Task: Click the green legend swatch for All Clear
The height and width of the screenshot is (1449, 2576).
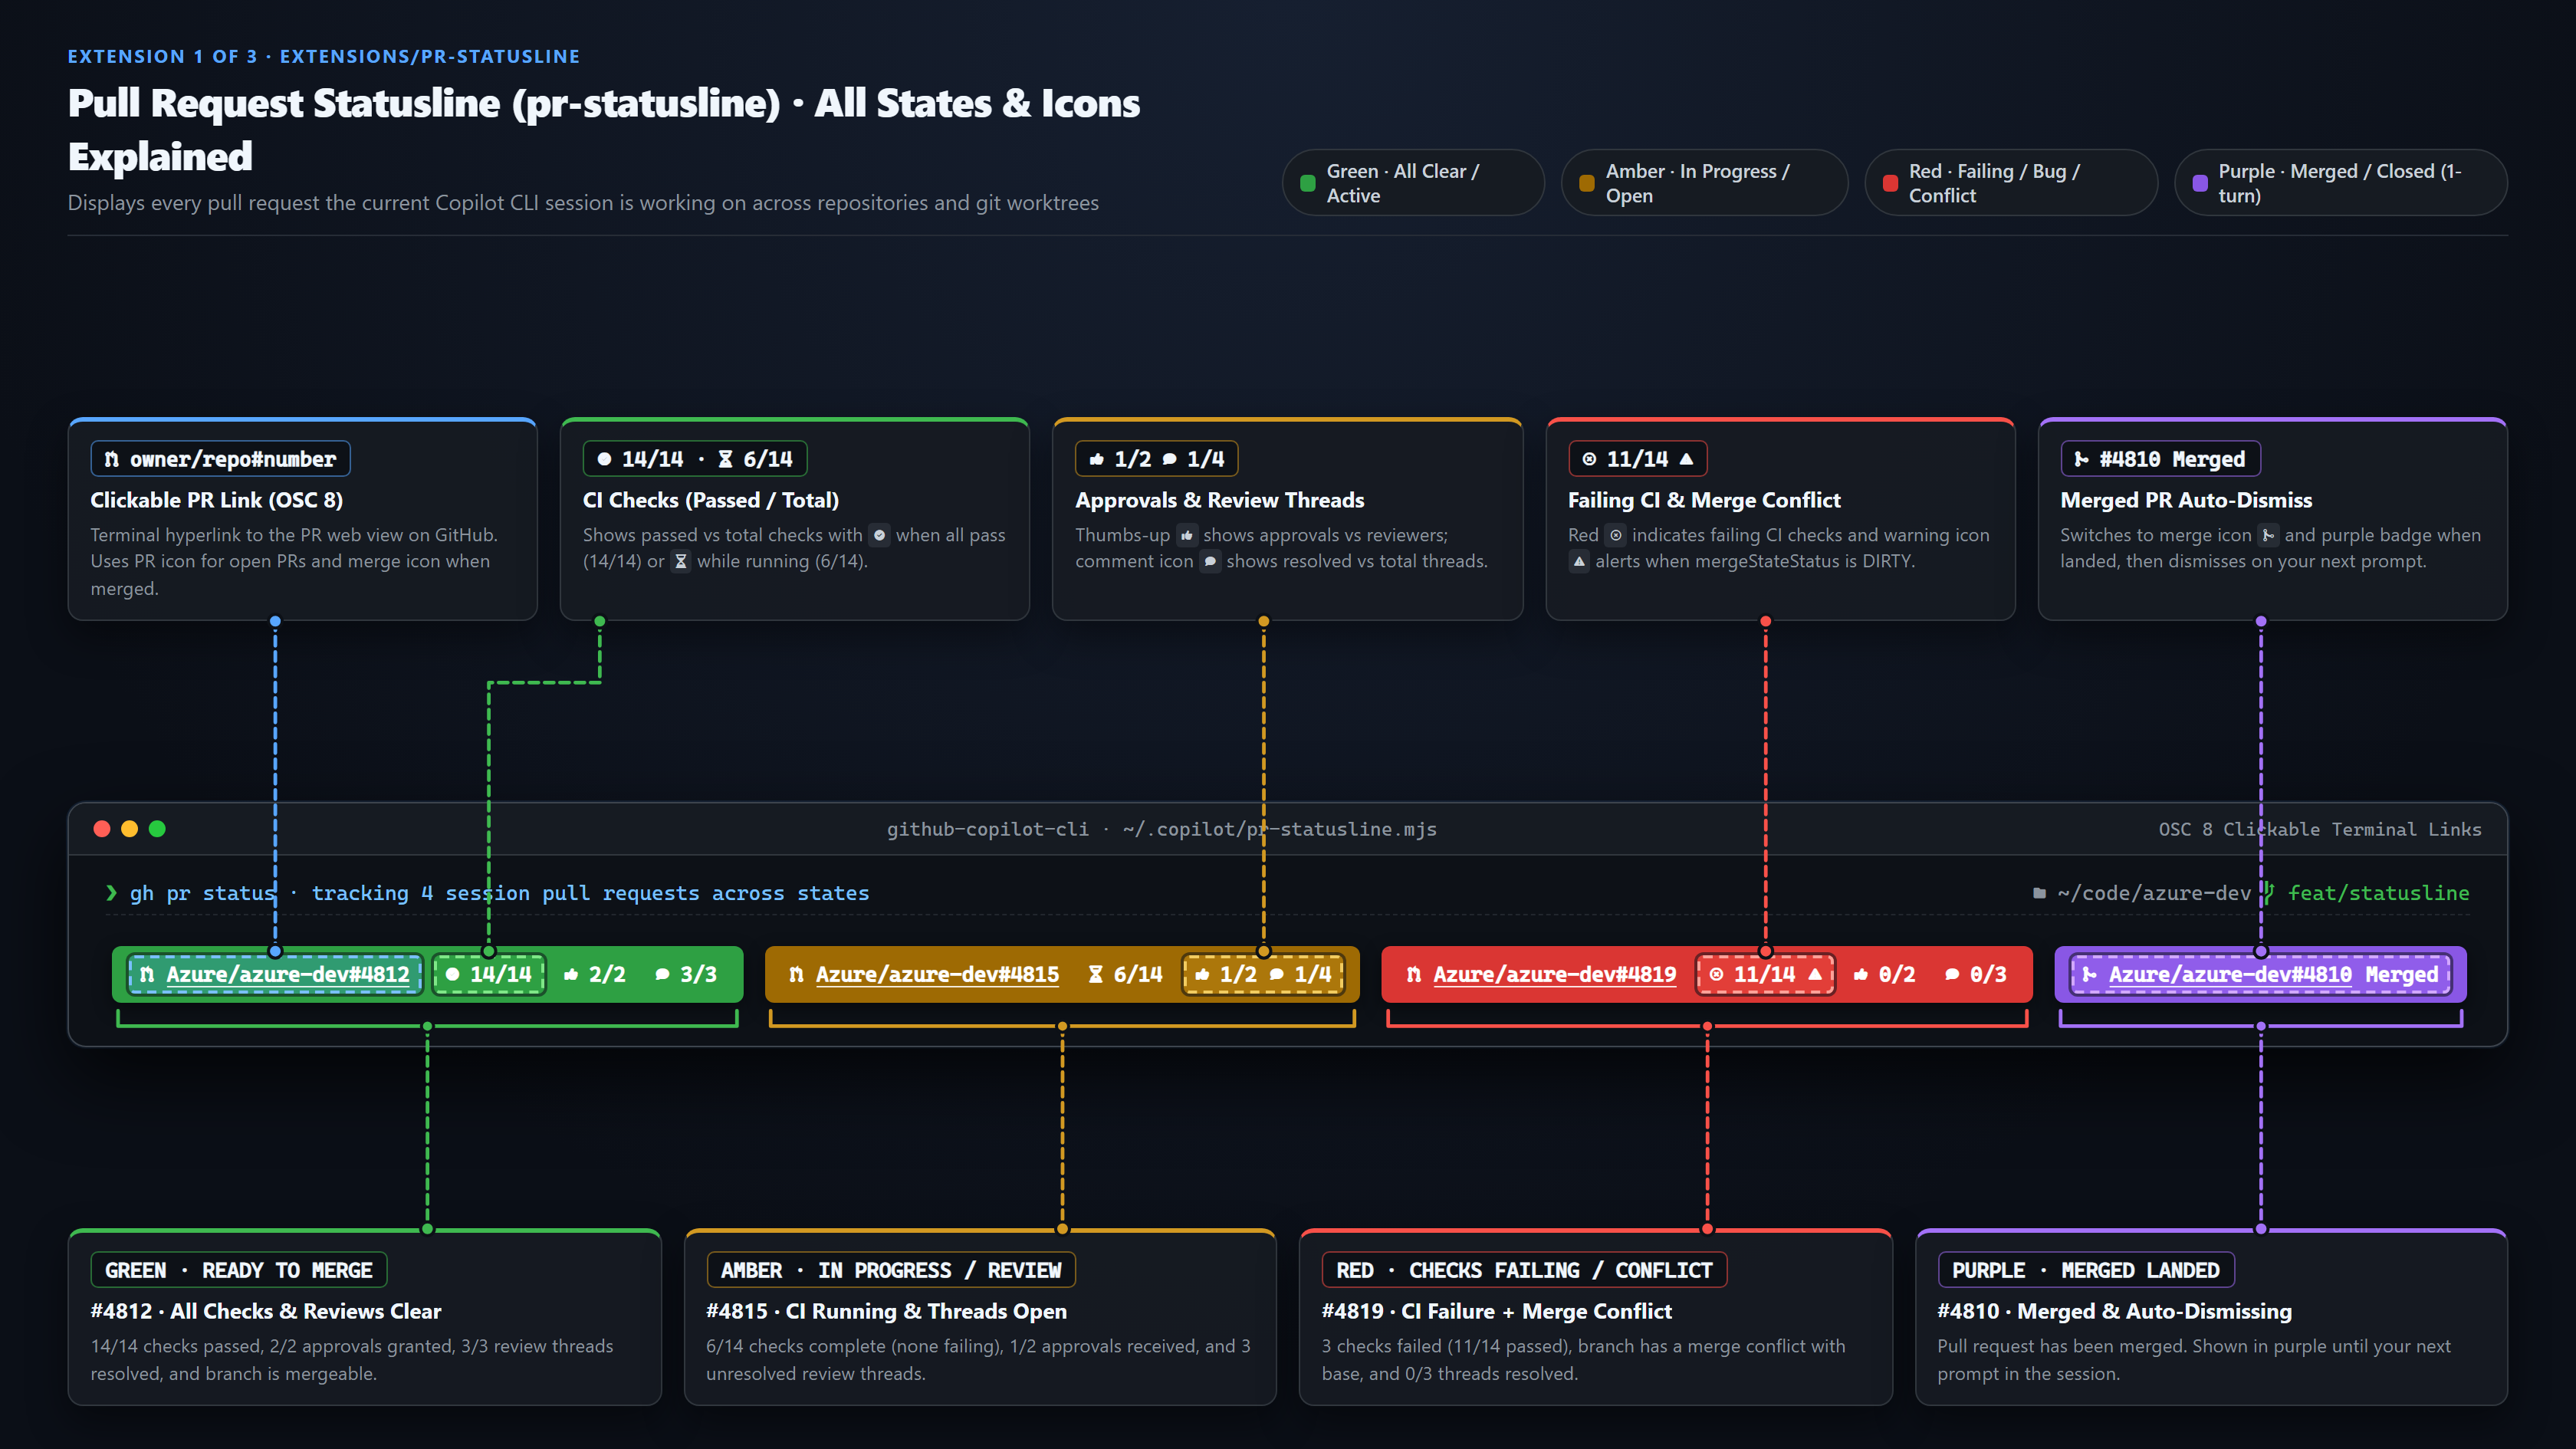Action: (1307, 183)
